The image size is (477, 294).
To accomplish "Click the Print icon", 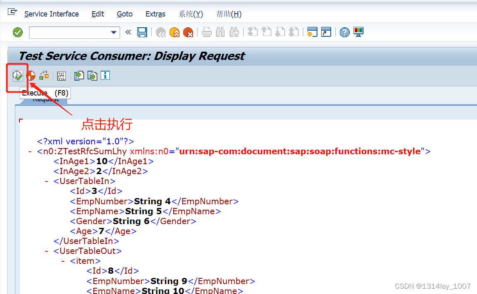I will click(x=206, y=32).
